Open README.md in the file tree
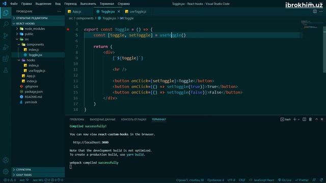Screen dimensions: 326x183 coord(38,97)
